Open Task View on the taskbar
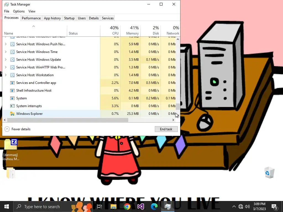Viewport: 283px width, 212px height. pyautogui.click(x=99, y=206)
